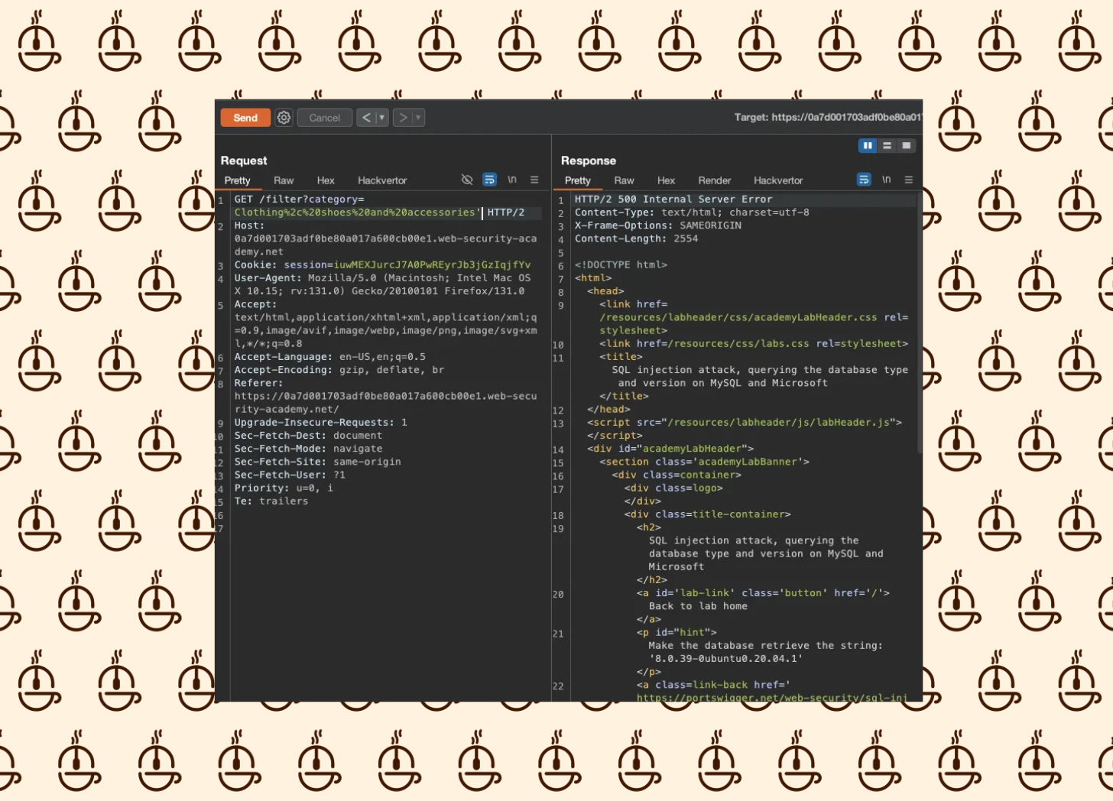Click the 'Request' panel heading
Screen dimensions: 1113x801
click(244, 161)
